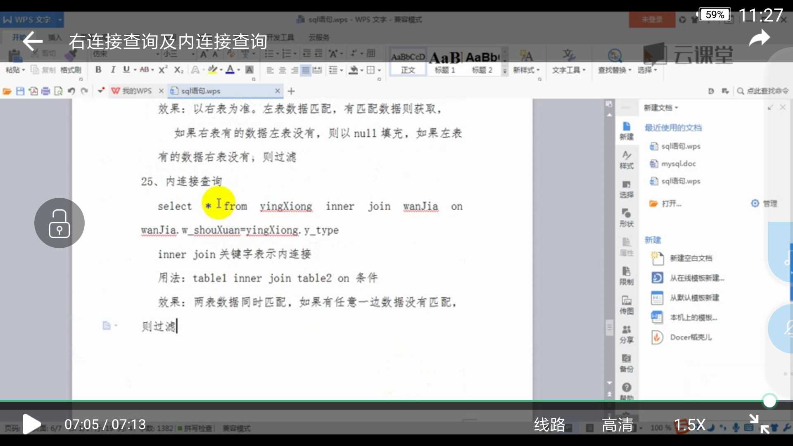Click the save disk icon

(20, 91)
